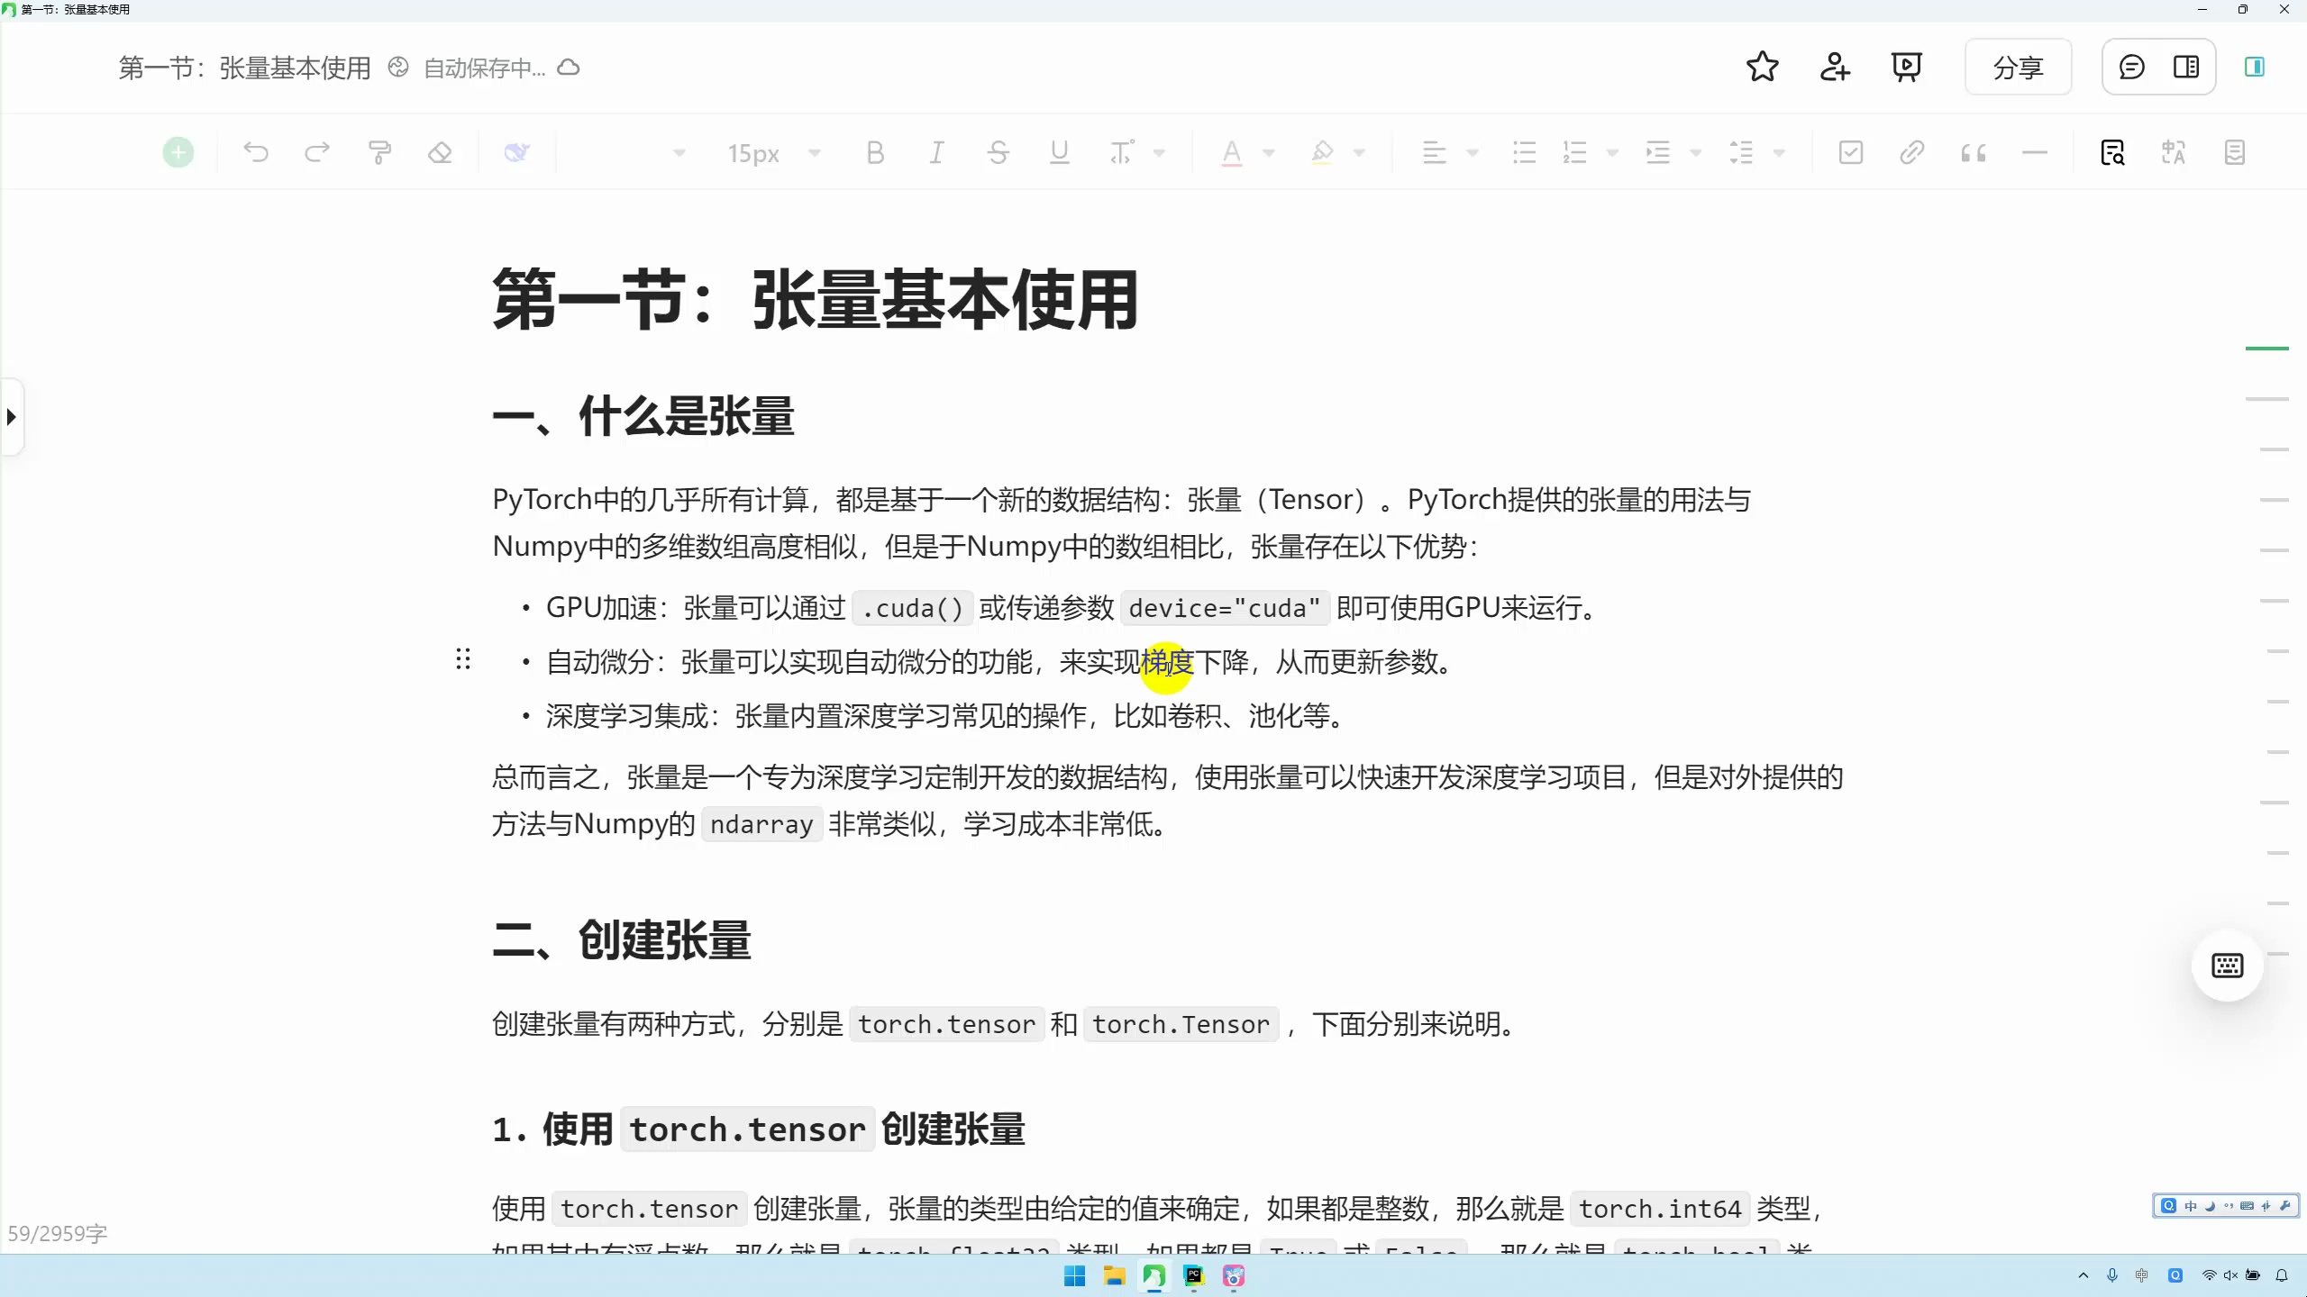
Task: Star this document as favorite
Action: pyautogui.click(x=1761, y=66)
